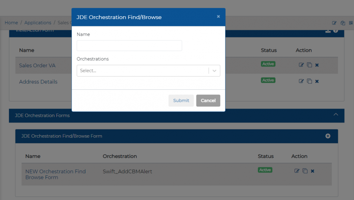Toggle Active status on Sales Order VA row
The height and width of the screenshot is (200, 354).
pos(268,64)
